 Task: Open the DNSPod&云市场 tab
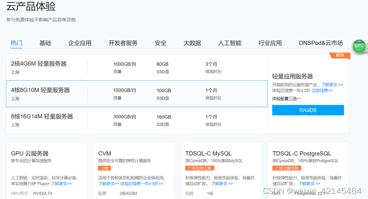point(321,43)
